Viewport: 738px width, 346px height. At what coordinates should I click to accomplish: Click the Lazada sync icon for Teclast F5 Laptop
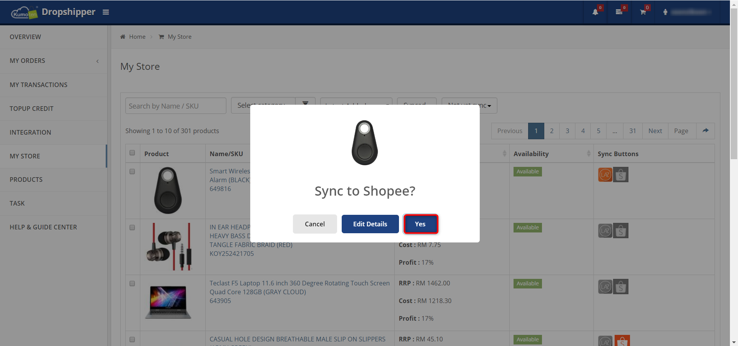click(x=605, y=287)
